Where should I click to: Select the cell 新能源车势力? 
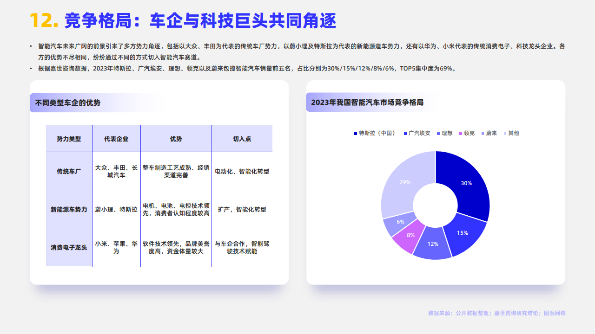(x=69, y=209)
